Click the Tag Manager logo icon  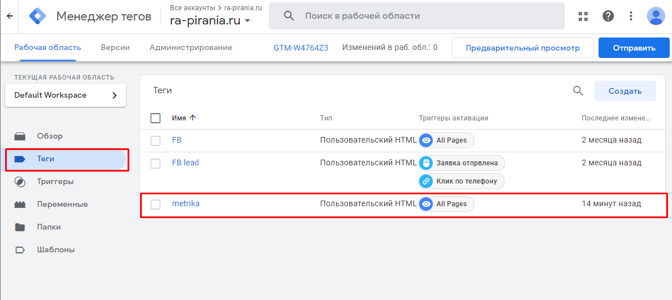point(38,16)
